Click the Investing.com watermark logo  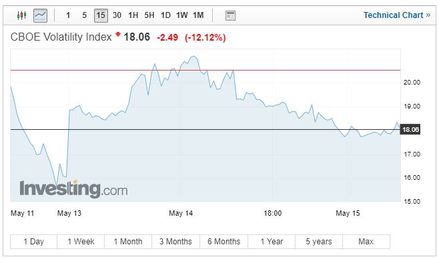tap(73, 189)
